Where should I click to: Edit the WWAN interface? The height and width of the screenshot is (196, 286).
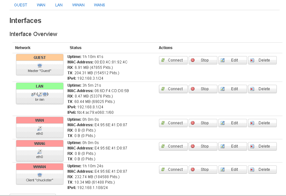click(x=233, y=170)
